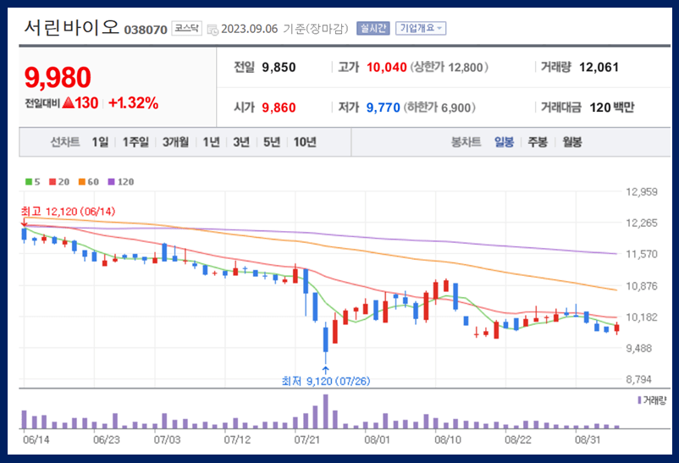Image resolution: width=679 pixels, height=463 pixels.
Task: Click the 2023.09.06 기준(장마감) date text
Action: (x=284, y=29)
